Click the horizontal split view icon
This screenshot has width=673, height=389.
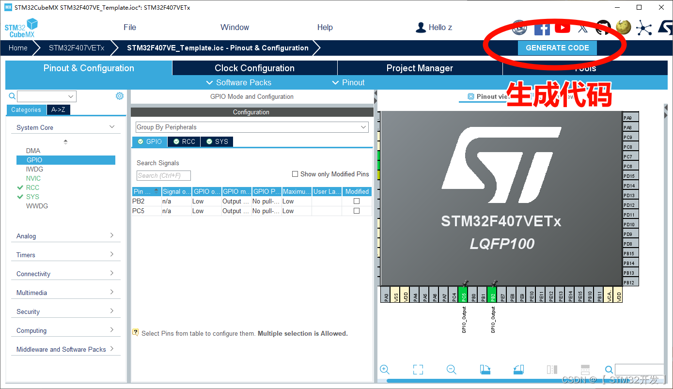[585, 369]
